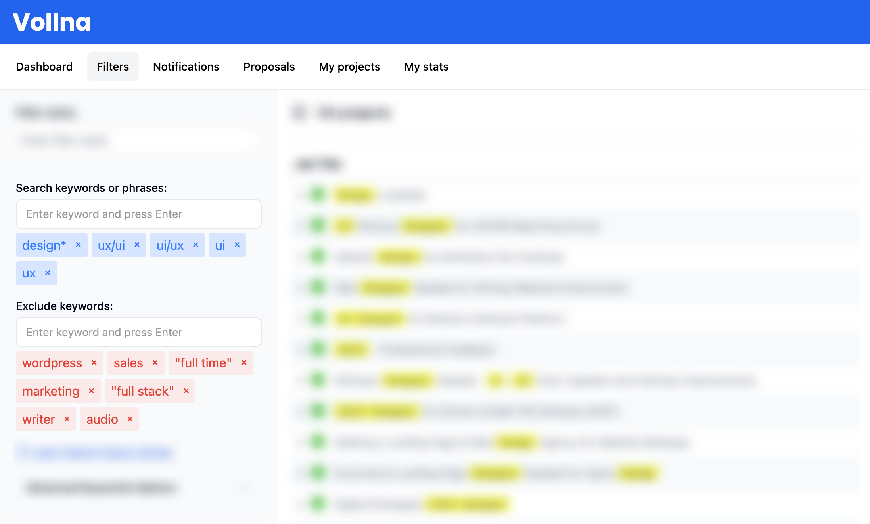Remove wordpress from excluded keywords
This screenshot has width=870, height=524.
[94, 363]
